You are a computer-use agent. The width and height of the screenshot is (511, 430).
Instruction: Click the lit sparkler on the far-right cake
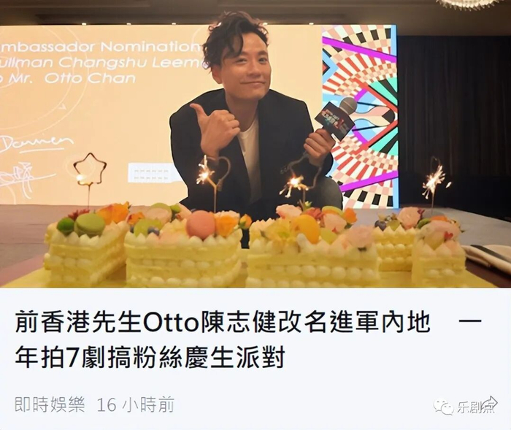(434, 182)
